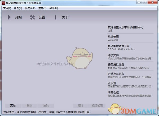
Task: Click the About info 'i' icon
Action: tap(55, 17)
